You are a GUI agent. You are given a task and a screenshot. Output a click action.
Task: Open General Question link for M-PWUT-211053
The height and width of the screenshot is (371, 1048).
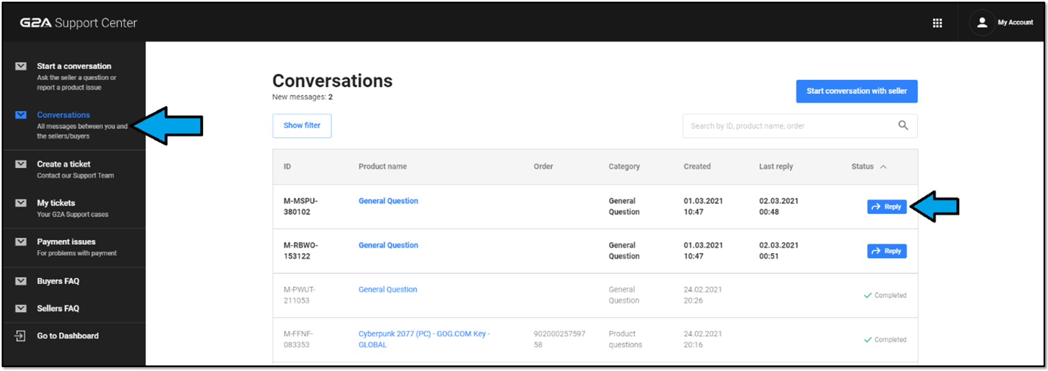point(388,289)
